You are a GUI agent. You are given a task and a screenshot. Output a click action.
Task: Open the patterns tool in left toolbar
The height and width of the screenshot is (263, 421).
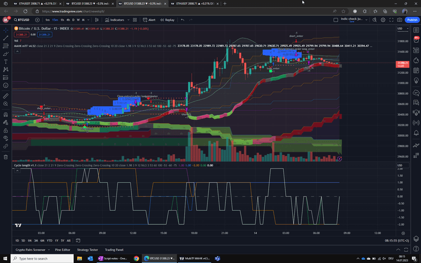pos(6,70)
